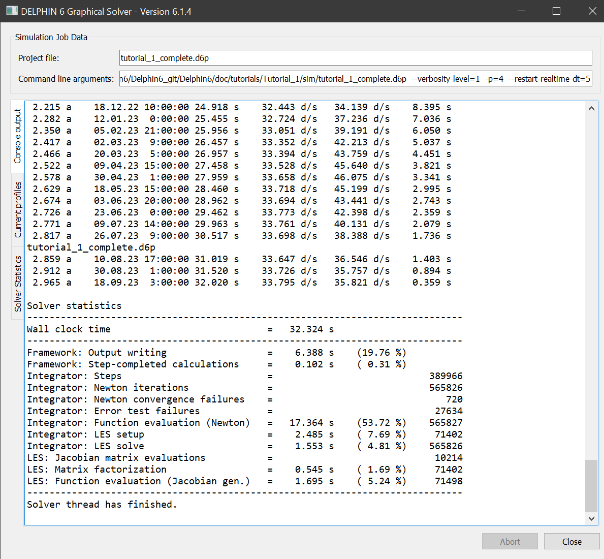Minimize the DELPHIN solver window
The width and height of the screenshot is (604, 559).
(x=521, y=11)
